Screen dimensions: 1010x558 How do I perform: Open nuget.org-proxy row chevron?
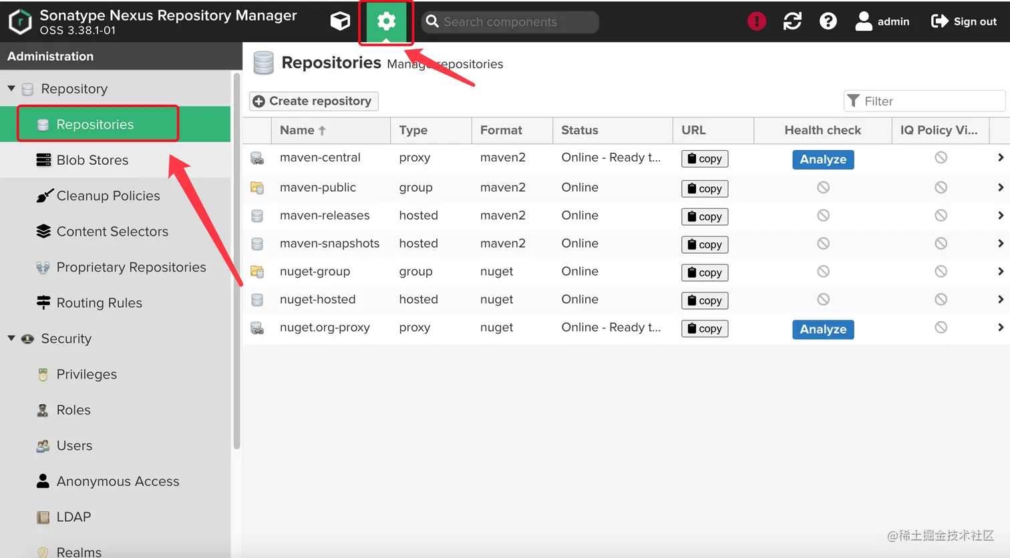1000,328
